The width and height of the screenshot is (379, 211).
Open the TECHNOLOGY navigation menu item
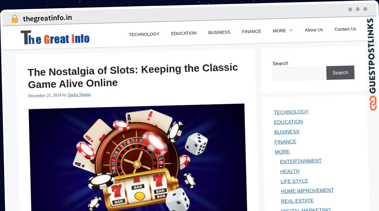pos(144,34)
